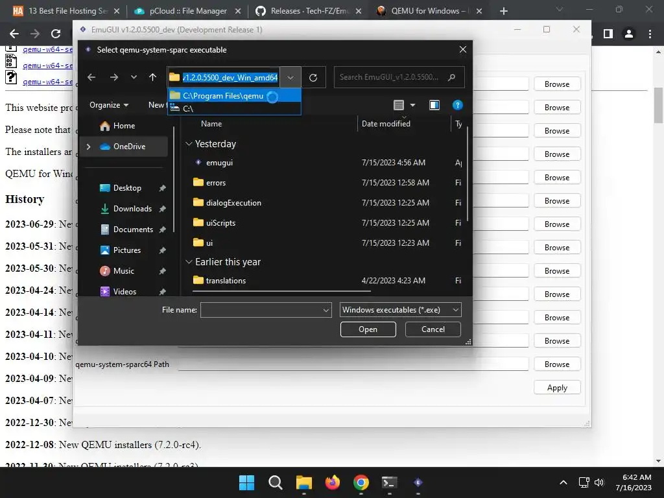Switch to 13 Best File Hosting tab
The width and height of the screenshot is (664, 498).
[x=65, y=11]
